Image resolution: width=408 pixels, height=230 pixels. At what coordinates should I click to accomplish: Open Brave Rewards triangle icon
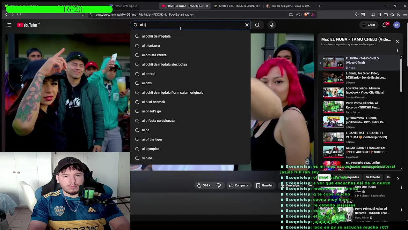pos(313,14)
